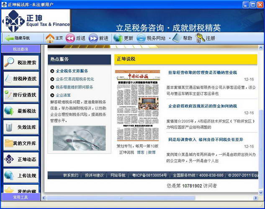The width and height of the screenshot is (265, 209).
Task: Open 帮助 help from the toolbar
Action: pos(178,38)
